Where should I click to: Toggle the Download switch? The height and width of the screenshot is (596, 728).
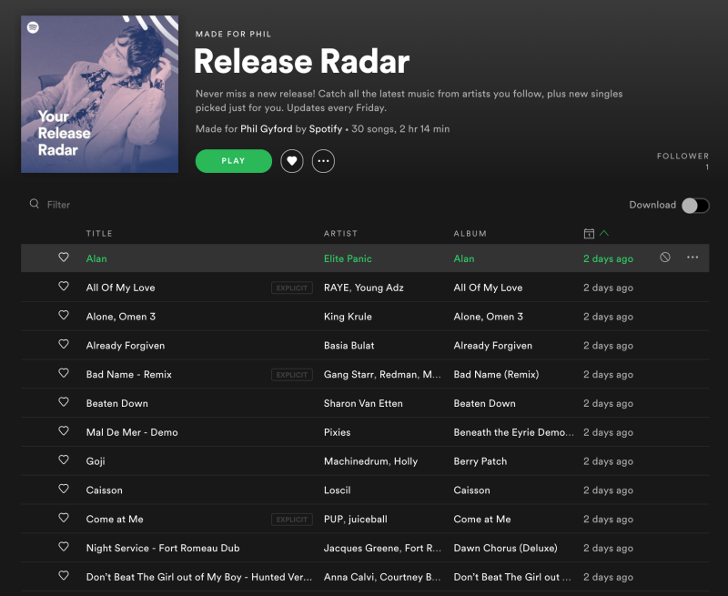695,205
